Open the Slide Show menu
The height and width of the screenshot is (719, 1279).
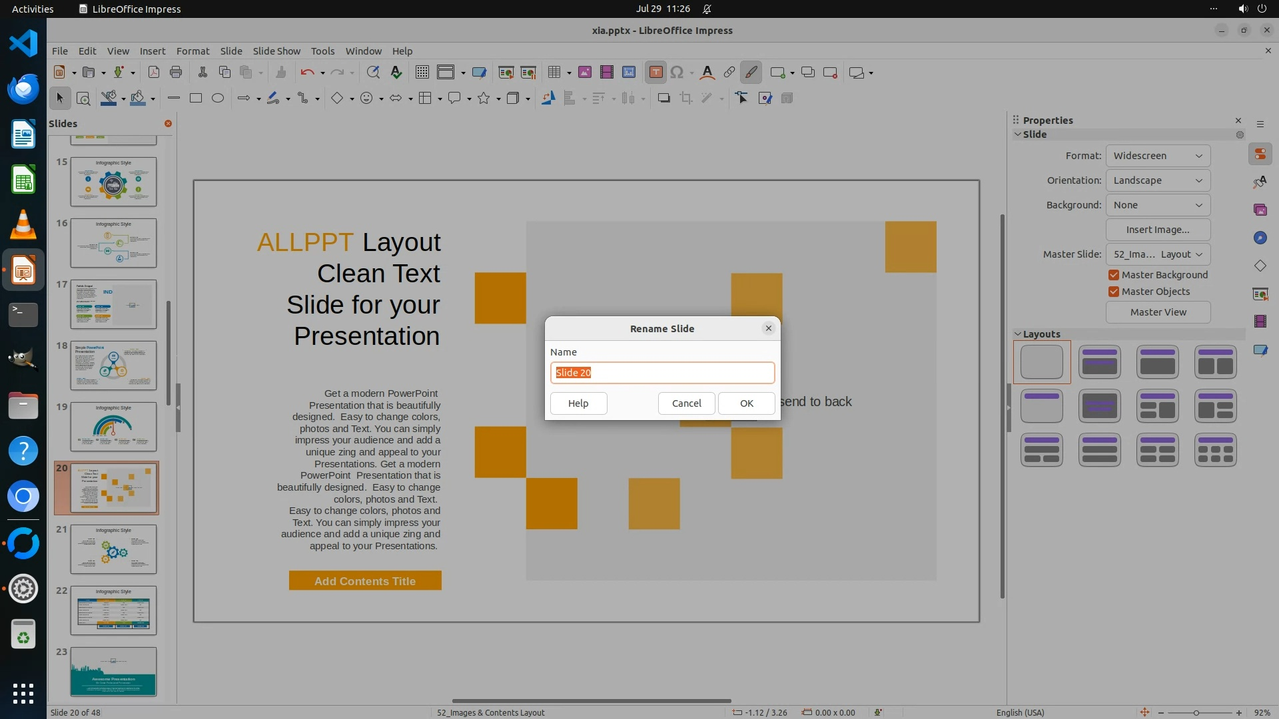point(276,51)
